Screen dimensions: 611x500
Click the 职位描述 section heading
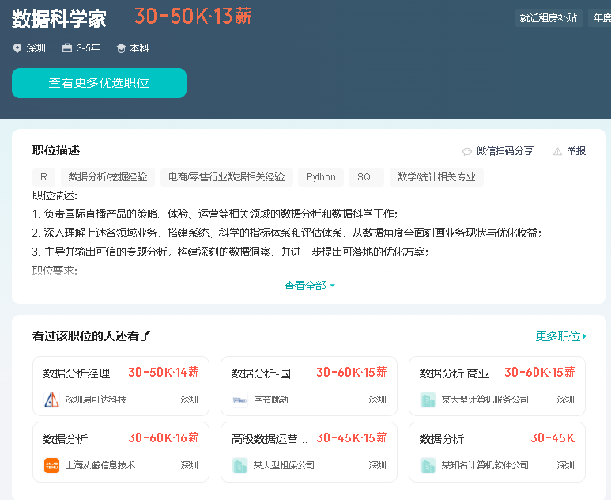point(56,150)
